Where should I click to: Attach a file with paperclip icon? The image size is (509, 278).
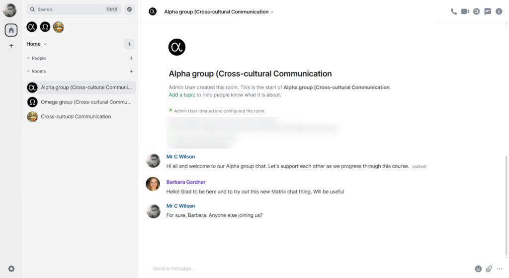[x=489, y=269]
